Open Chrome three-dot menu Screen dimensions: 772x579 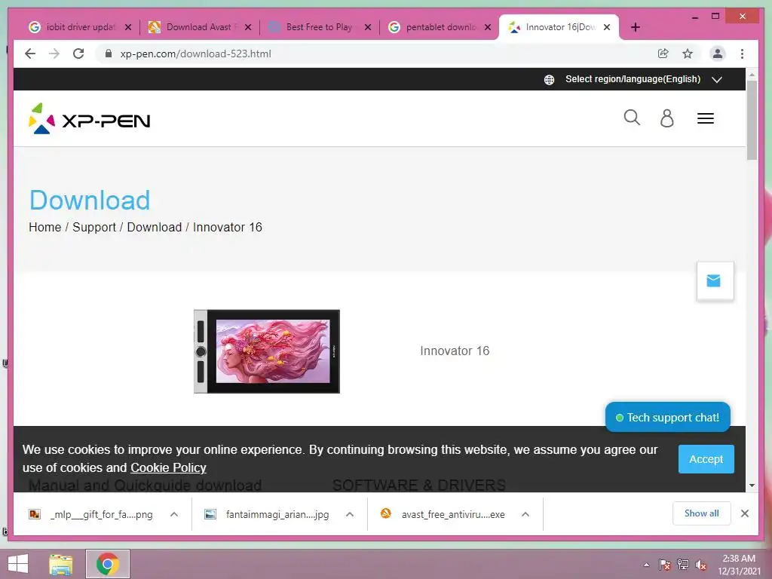742,54
